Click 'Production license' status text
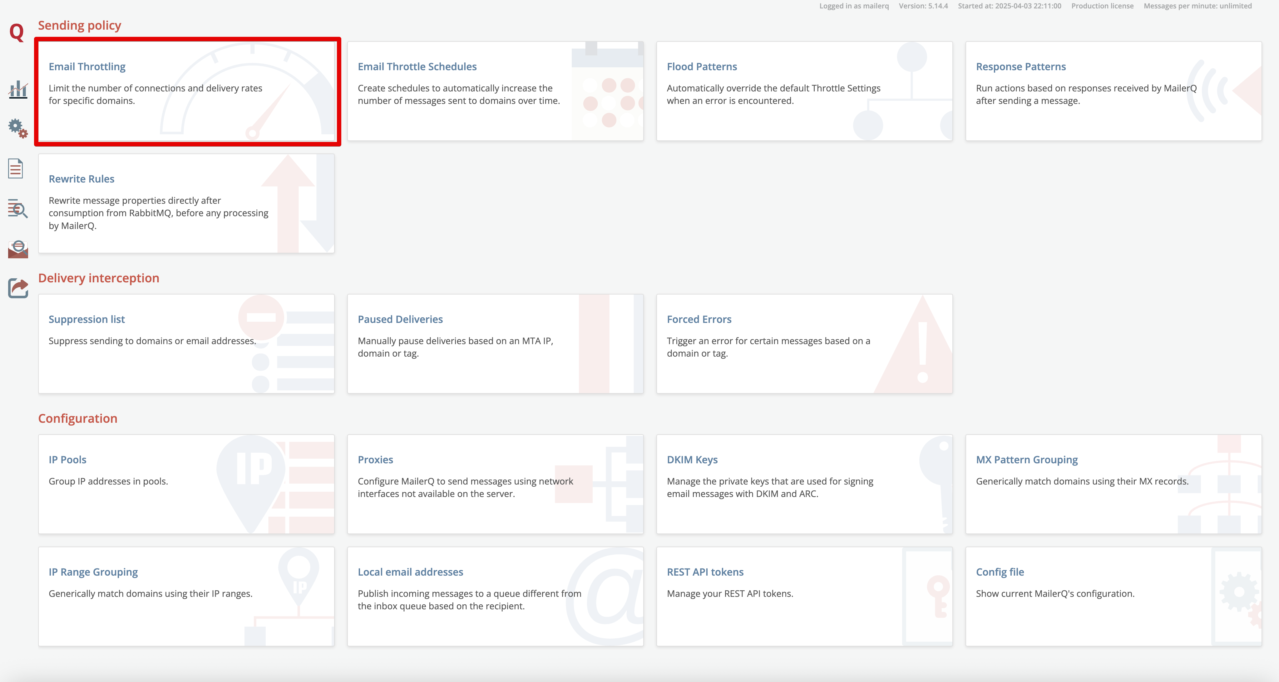Viewport: 1279px width, 682px height. 1102,6
